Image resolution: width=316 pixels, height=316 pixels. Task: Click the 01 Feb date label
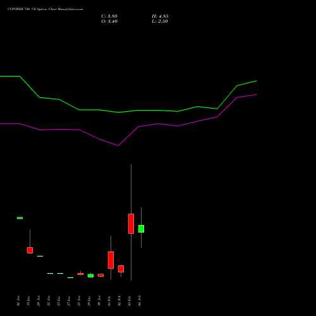109,301
